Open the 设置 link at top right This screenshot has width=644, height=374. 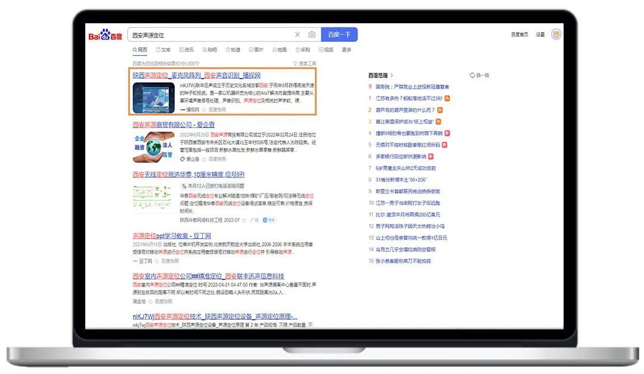[540, 35]
